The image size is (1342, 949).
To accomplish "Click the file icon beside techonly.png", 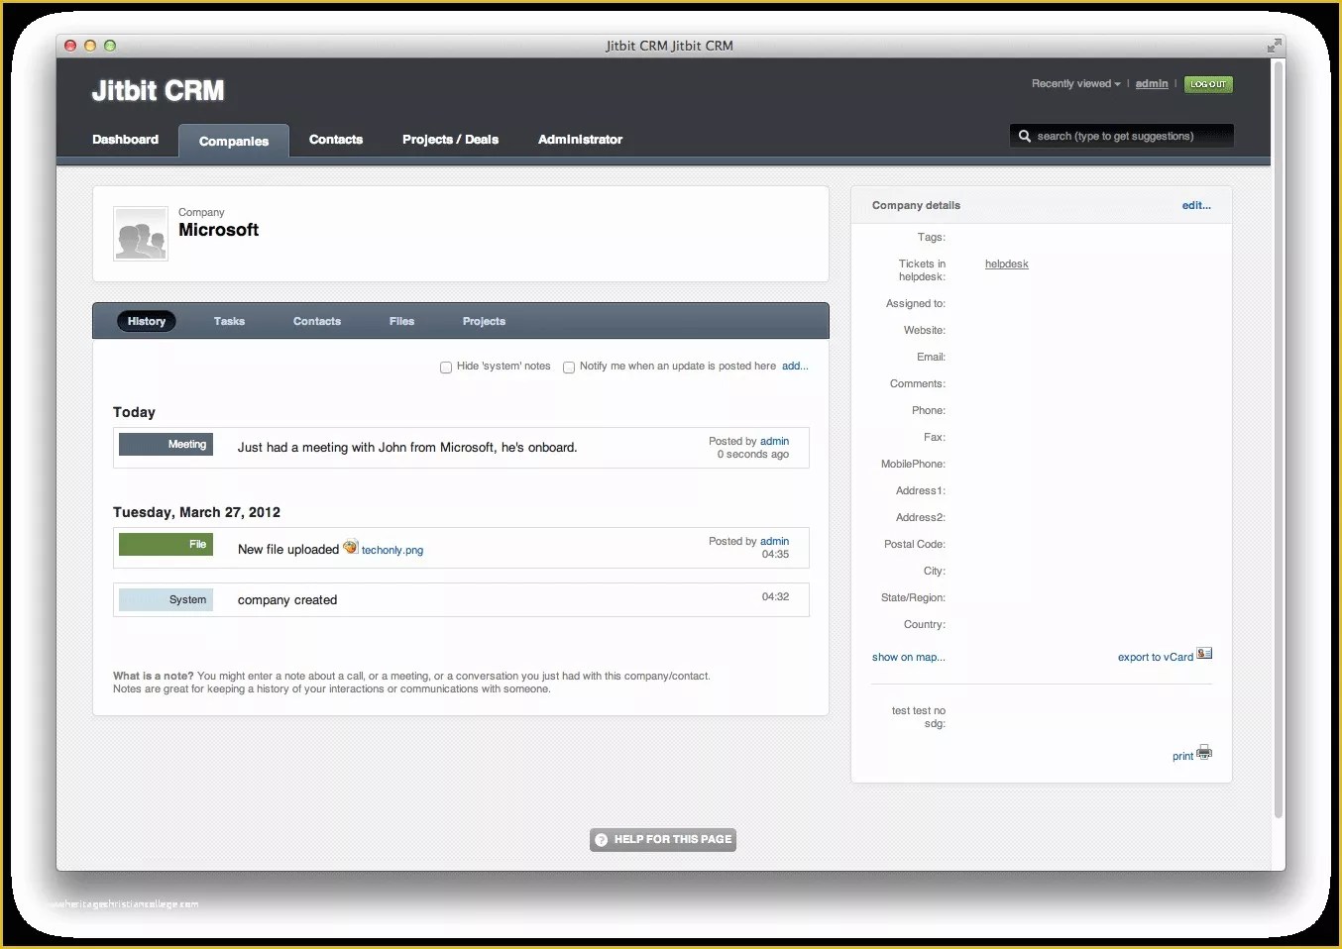I will click(x=350, y=546).
